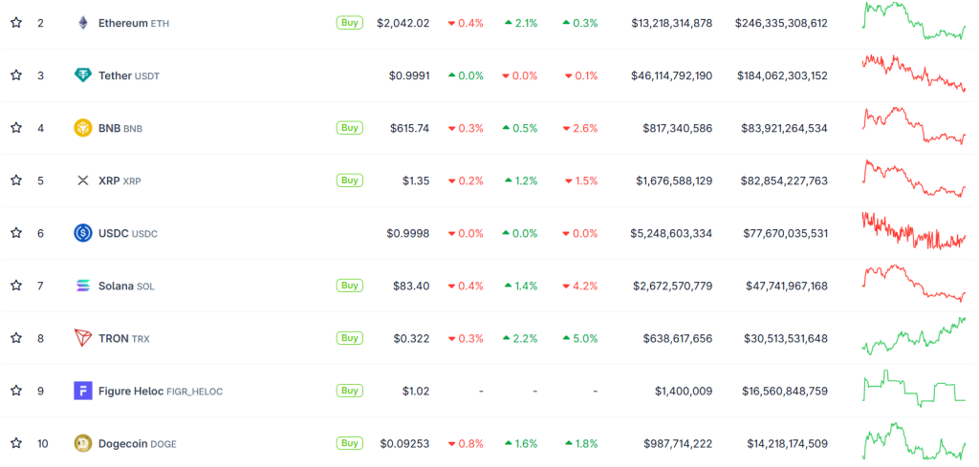View the TRON 7-day sparkline chart

[x=914, y=336]
